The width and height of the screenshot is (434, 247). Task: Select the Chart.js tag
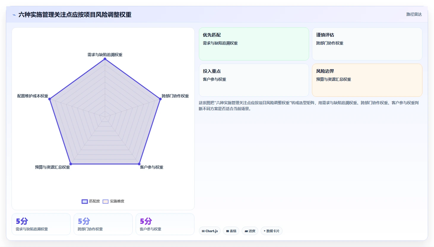pos(210,231)
